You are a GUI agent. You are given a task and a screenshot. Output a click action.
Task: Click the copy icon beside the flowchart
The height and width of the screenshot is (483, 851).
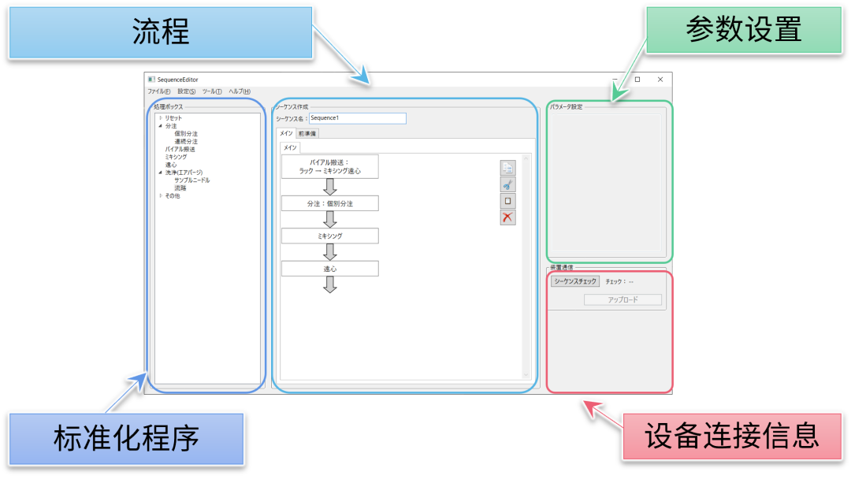pyautogui.click(x=507, y=167)
